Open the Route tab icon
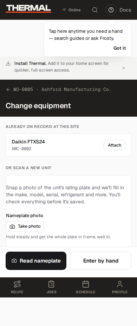The height and width of the screenshot is (326, 137). [x=17, y=284]
